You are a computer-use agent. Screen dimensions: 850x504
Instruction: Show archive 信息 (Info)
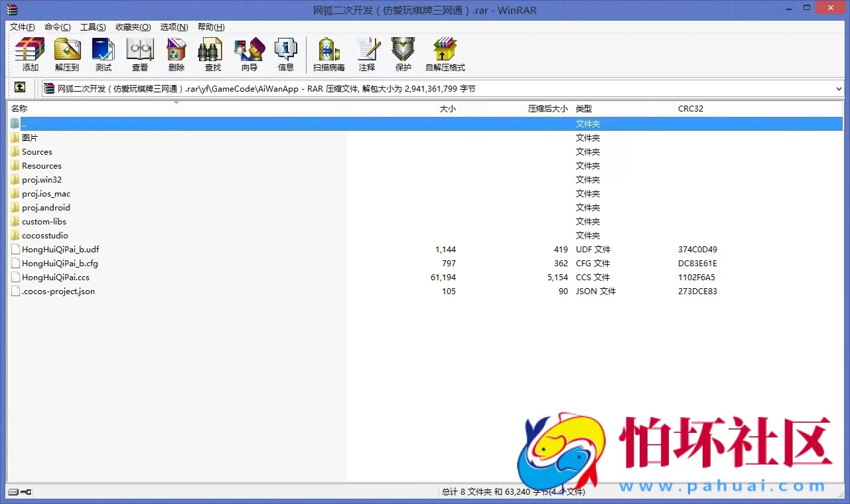click(285, 53)
